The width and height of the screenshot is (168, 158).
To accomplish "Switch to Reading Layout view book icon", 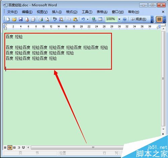I will click(x=24, y=148).
